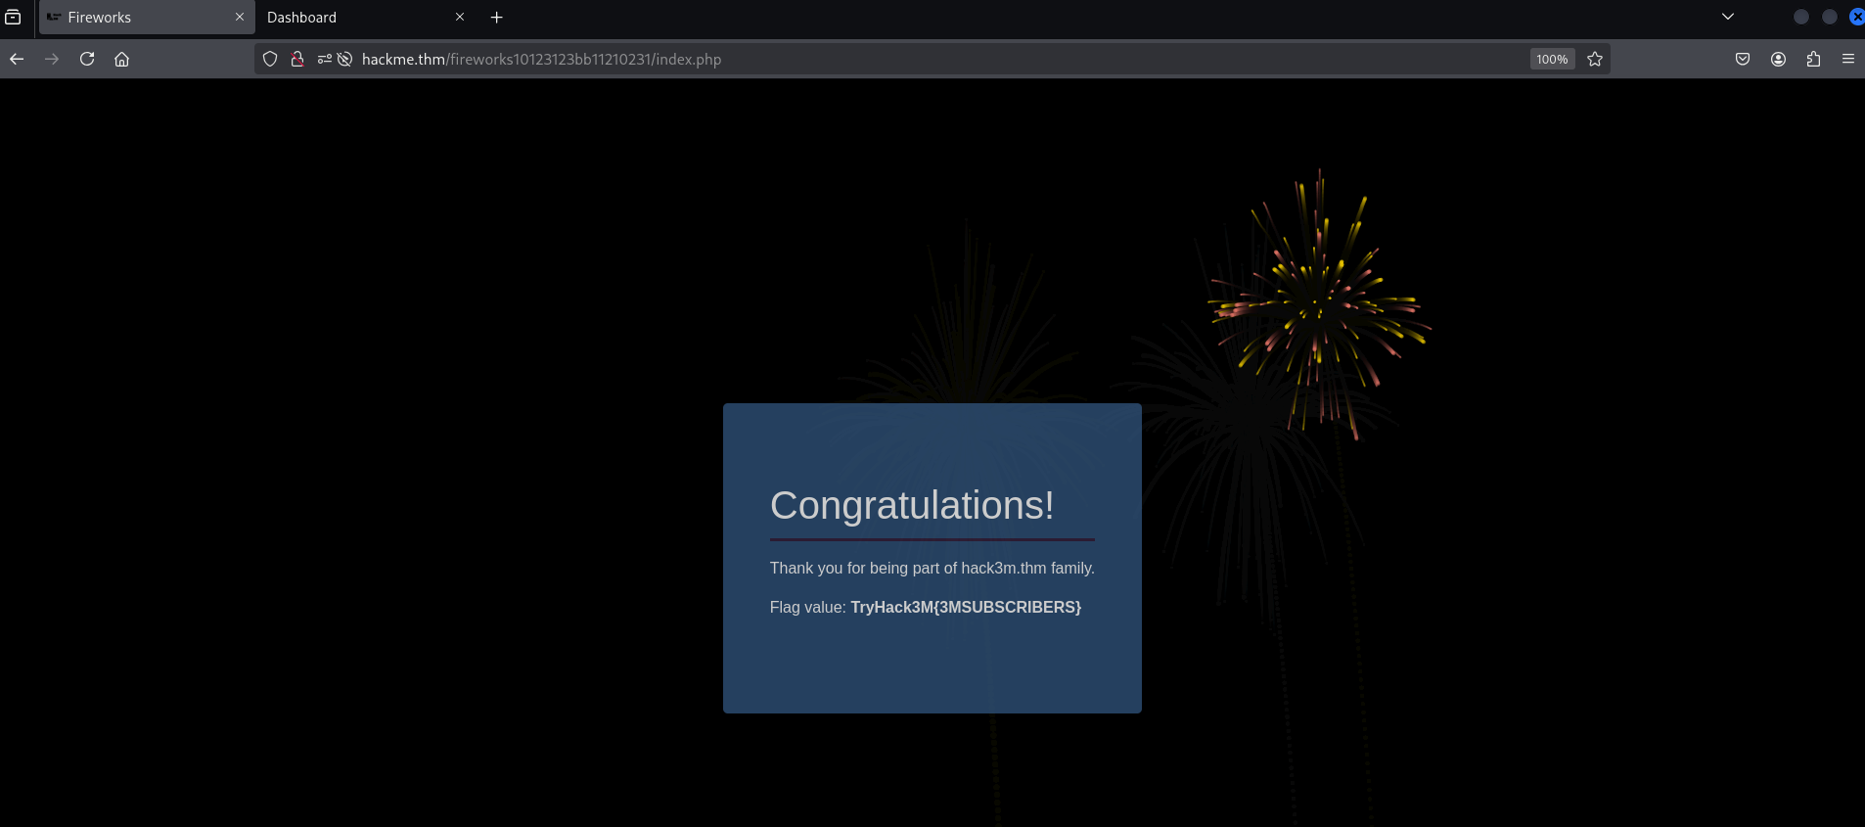Screen dimensions: 1865x827
Task: Go to the browser home page
Action: (122, 59)
